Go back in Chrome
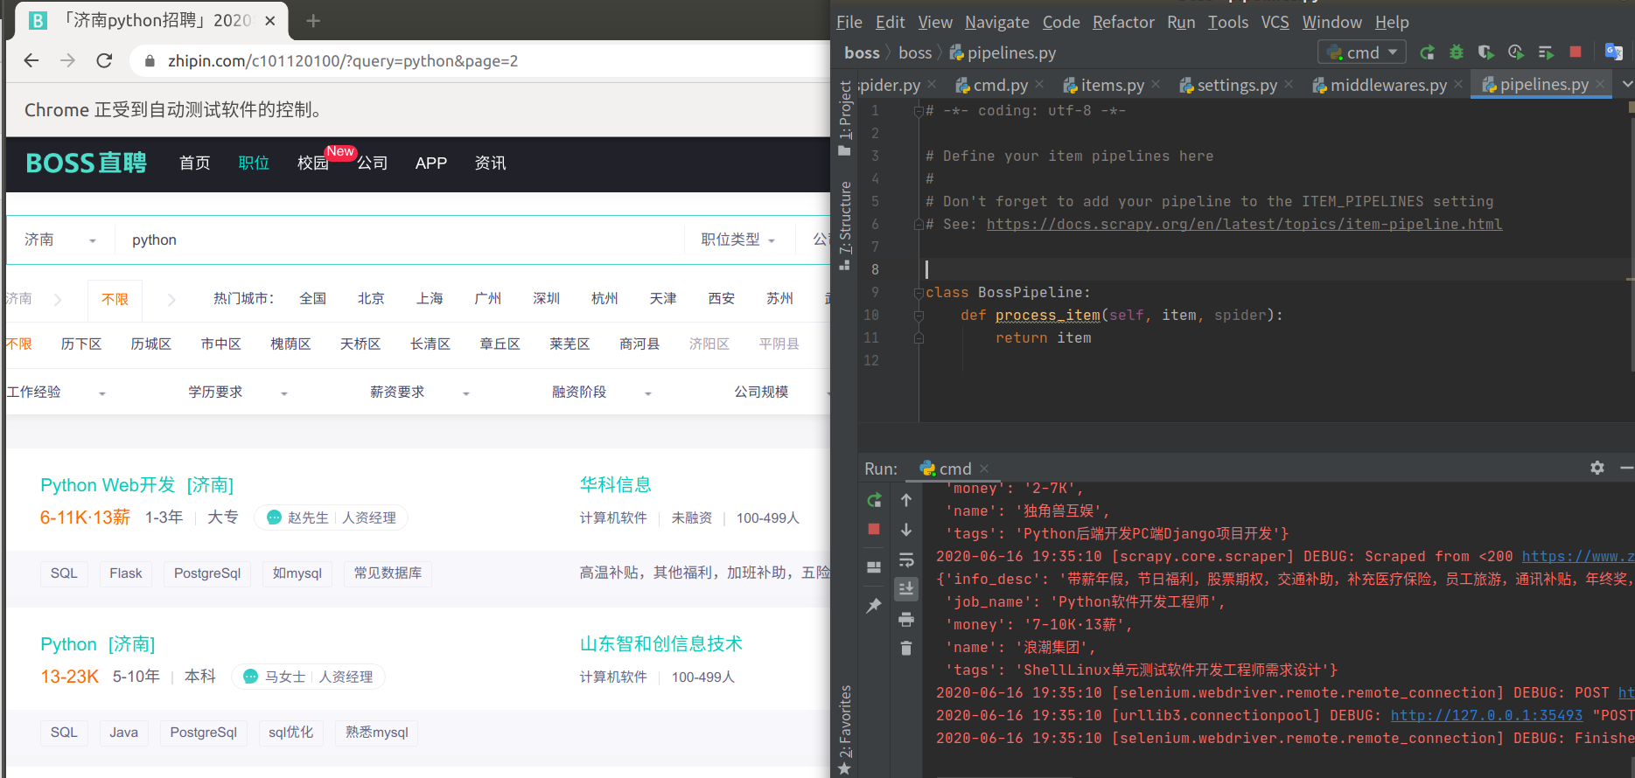 pyautogui.click(x=31, y=60)
